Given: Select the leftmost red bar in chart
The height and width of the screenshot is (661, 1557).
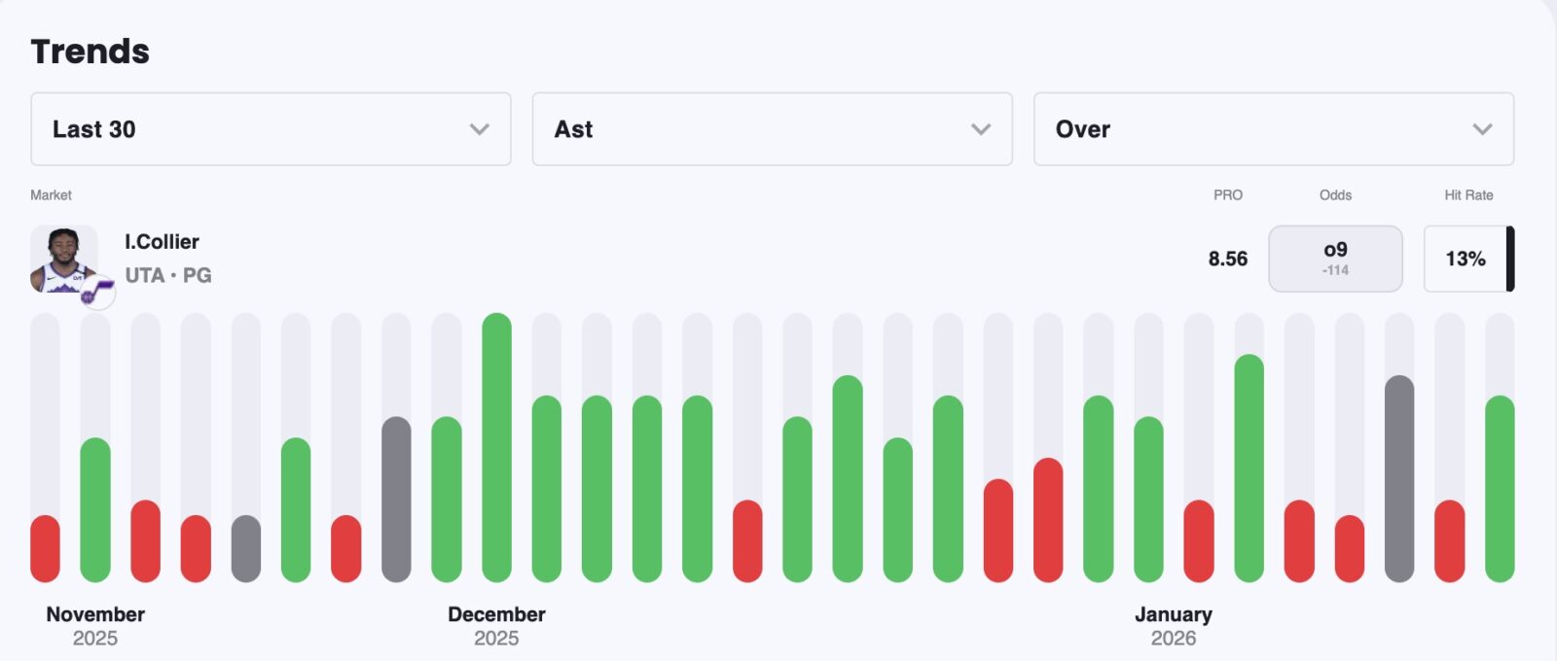Looking at the screenshot, I should point(45,548).
